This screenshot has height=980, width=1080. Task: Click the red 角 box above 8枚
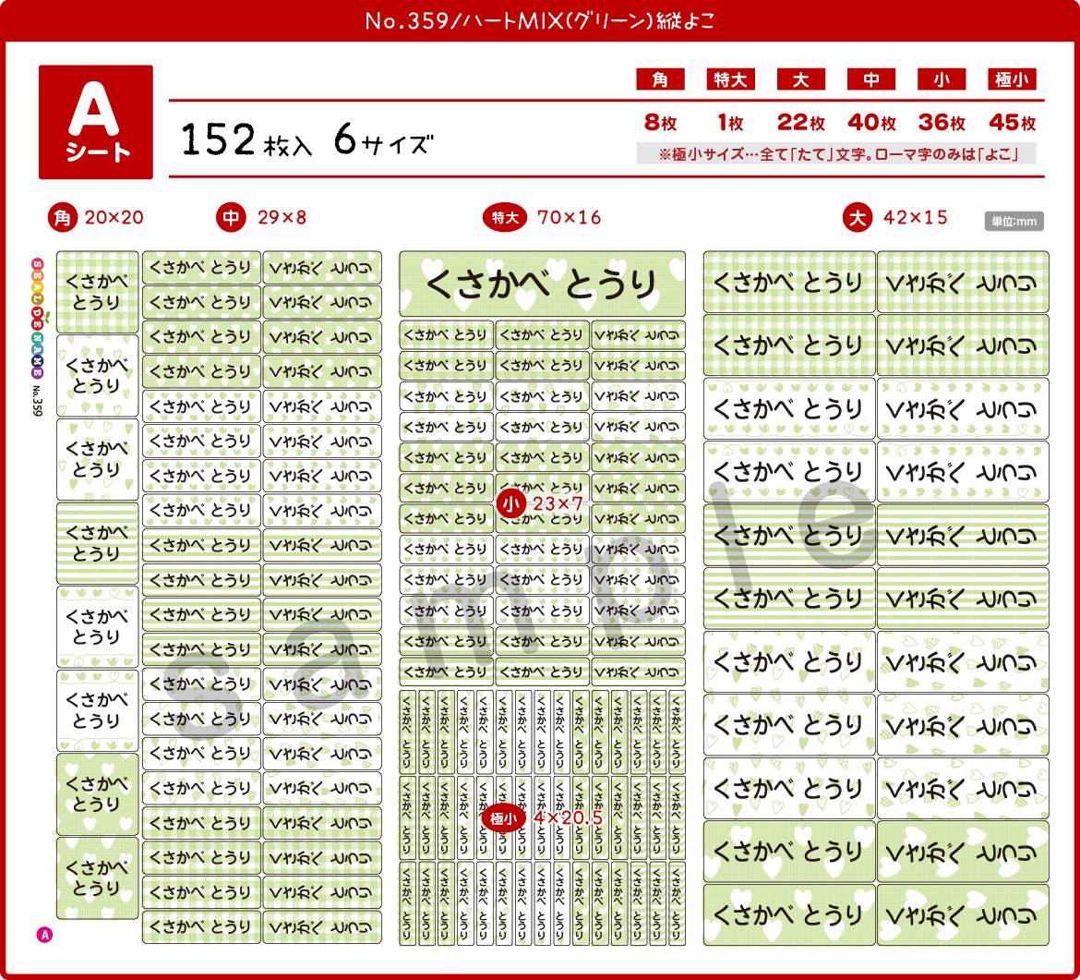click(660, 80)
